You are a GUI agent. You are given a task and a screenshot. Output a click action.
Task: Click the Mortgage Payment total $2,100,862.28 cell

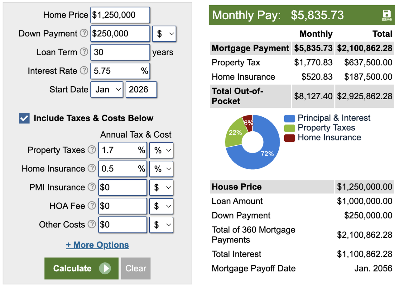tap(364, 48)
